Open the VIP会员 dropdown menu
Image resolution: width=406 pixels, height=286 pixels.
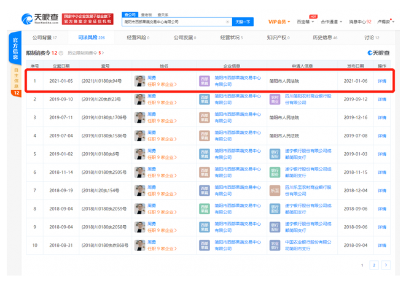[x=280, y=22]
